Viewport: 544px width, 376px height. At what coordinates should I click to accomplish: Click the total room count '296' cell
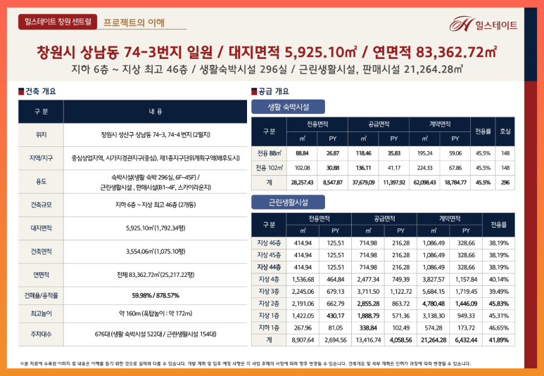point(505,182)
